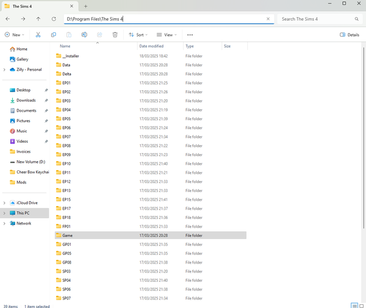Click the search magnifier icon
This screenshot has height=308, width=366.
(357, 19)
